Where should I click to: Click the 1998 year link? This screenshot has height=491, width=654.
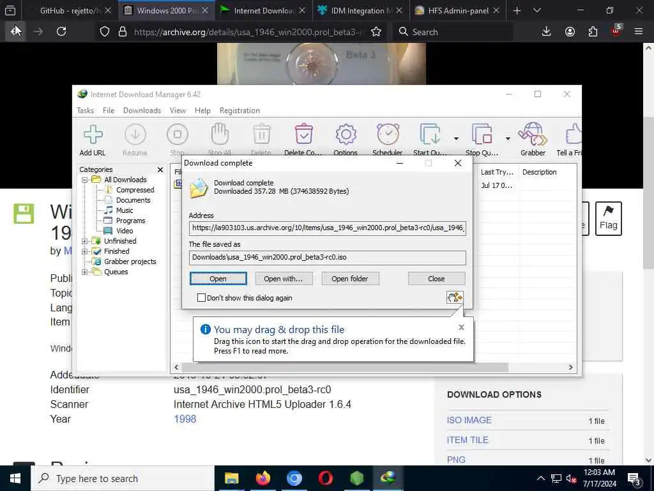pyautogui.click(x=185, y=419)
